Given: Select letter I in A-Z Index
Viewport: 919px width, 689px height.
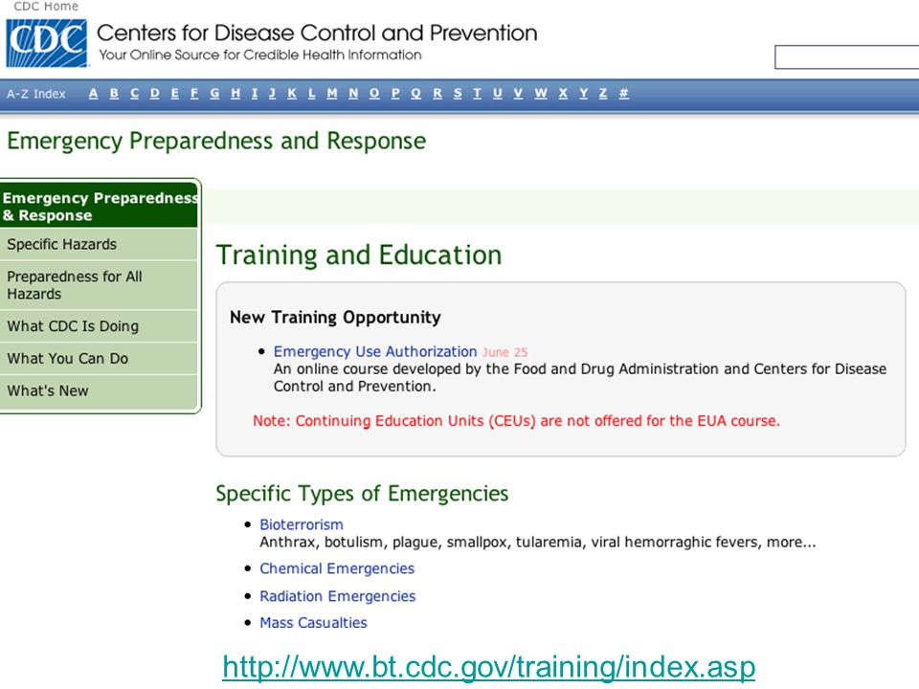Looking at the screenshot, I should (255, 93).
